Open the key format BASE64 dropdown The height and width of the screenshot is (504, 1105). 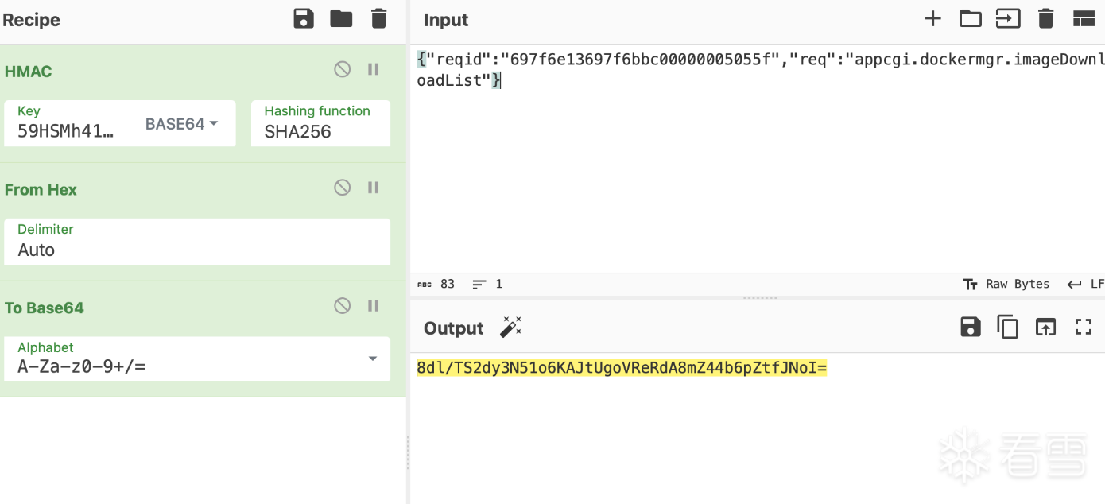pyautogui.click(x=182, y=124)
